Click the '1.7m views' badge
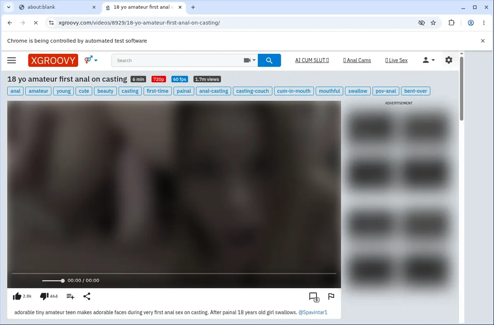This screenshot has width=494, height=325. click(x=207, y=79)
